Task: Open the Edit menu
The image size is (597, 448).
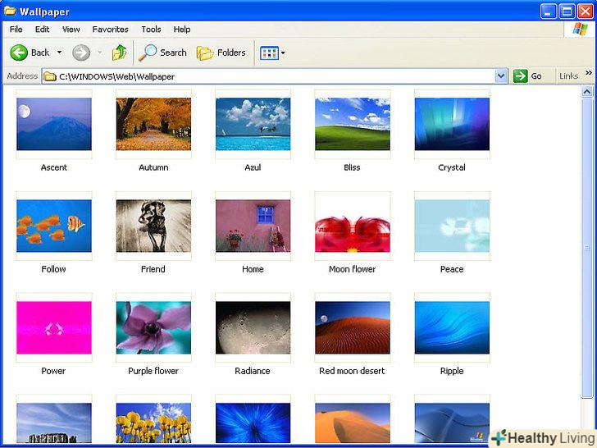Action: tap(43, 30)
